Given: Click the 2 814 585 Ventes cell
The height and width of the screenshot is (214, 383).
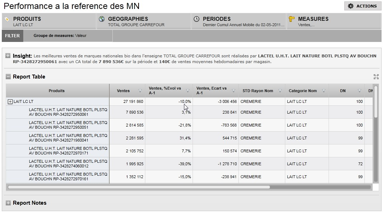Looking at the screenshot, I should [x=127, y=125].
